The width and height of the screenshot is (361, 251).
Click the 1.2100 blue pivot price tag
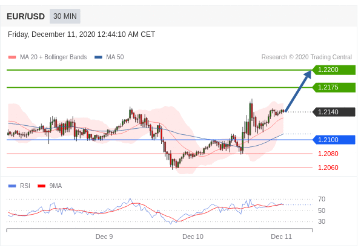(x=334, y=140)
